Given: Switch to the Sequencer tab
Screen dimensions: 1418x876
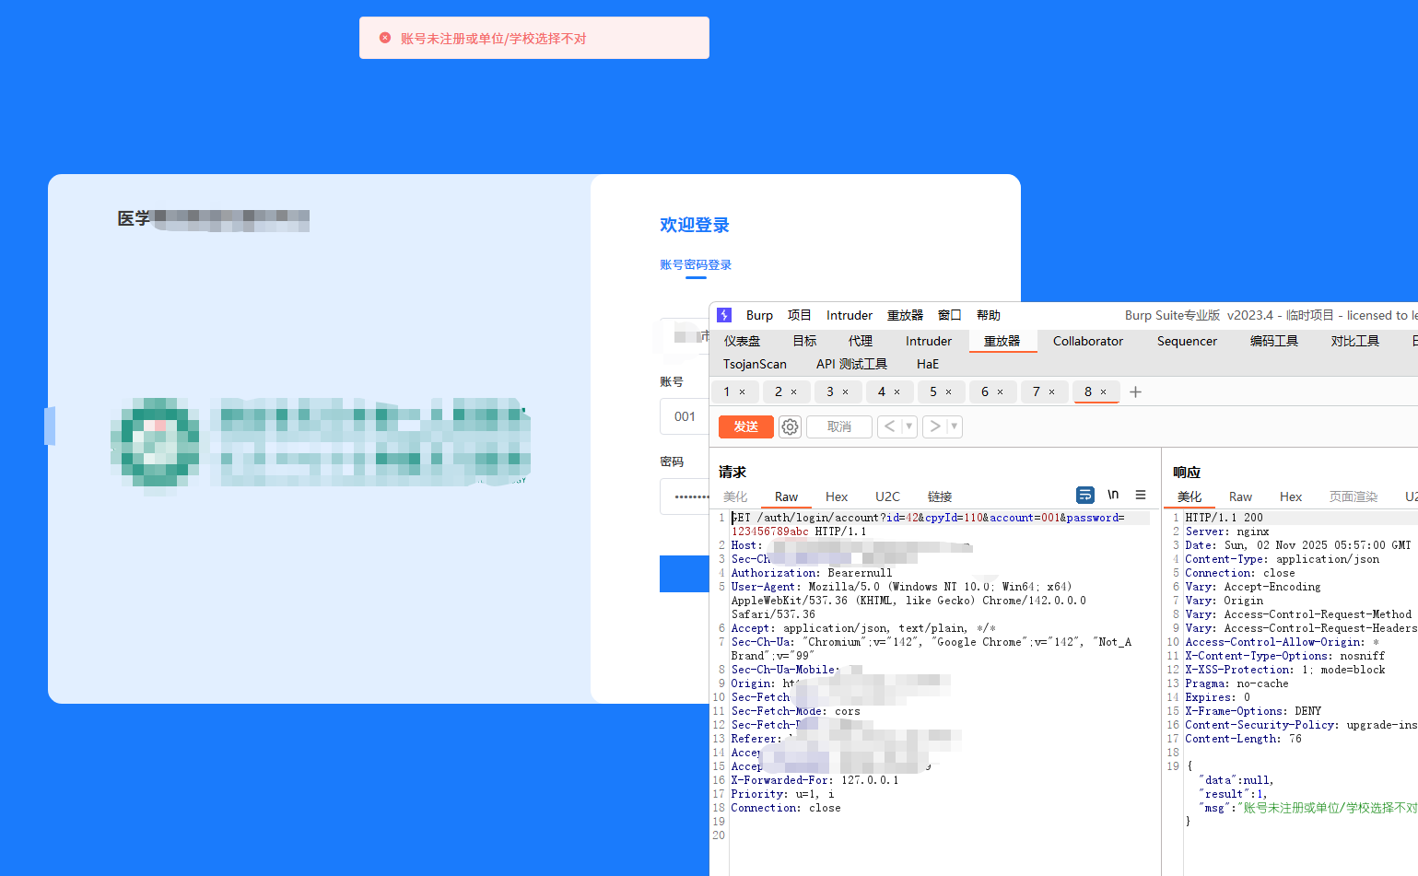Looking at the screenshot, I should point(1187,341).
